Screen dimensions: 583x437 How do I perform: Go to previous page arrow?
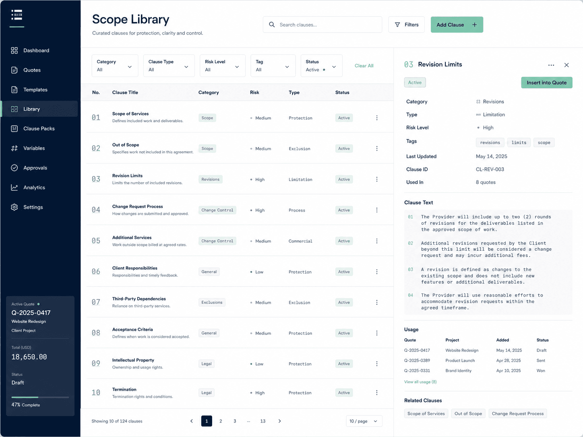(x=192, y=421)
